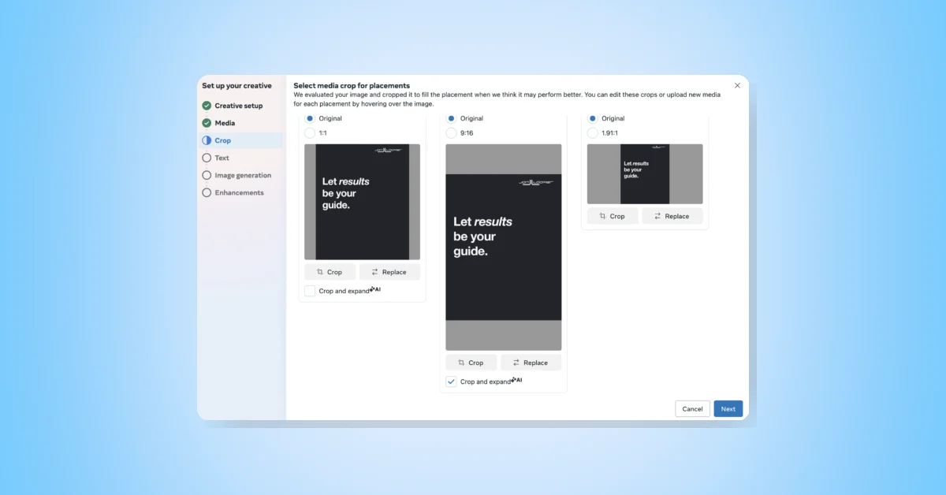Open the Enhancements step
Viewport: 946px width, 495px height.
point(240,192)
